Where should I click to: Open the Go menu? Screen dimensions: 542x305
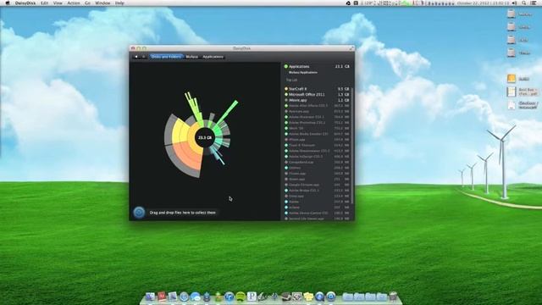tap(87, 3)
